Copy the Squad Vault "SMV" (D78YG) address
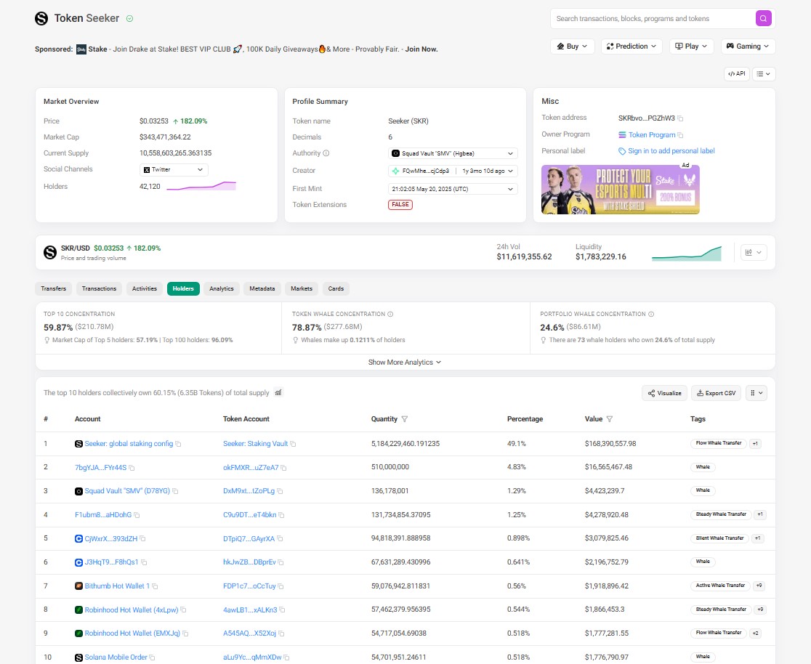811x664 pixels. tap(175, 491)
